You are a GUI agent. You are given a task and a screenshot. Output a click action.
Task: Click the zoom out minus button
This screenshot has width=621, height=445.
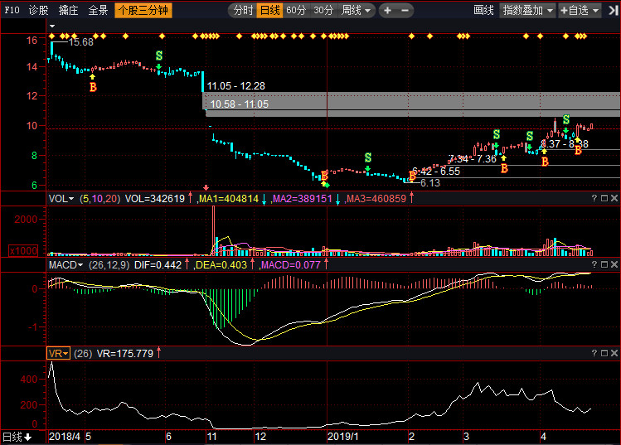(x=404, y=11)
